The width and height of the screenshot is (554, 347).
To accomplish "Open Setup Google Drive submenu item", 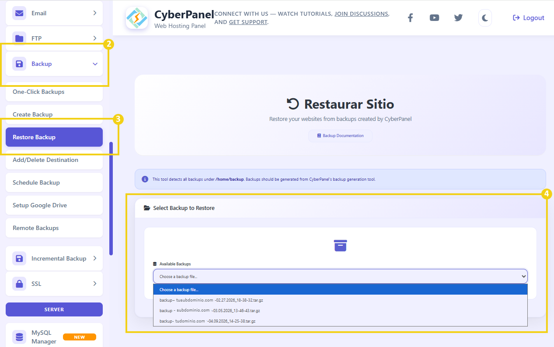I will 54,205.
